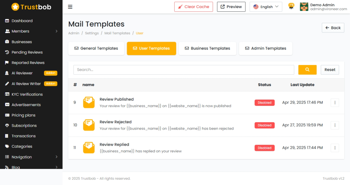This screenshot has width=350, height=185.
Task: Click admin@vironeer.com email text
Action: click(x=328, y=9)
